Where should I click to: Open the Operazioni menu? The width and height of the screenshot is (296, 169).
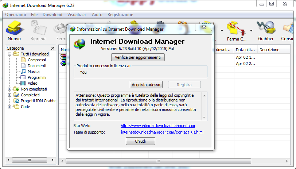pyautogui.click(x=15, y=15)
